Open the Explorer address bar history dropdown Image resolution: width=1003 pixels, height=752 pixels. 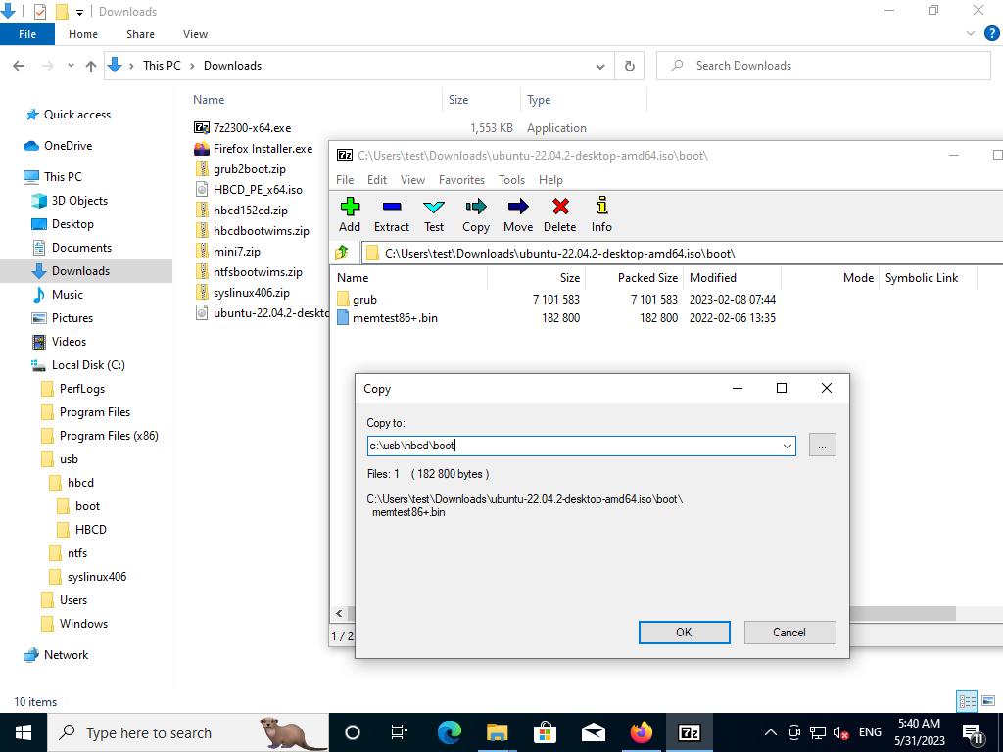600,66
